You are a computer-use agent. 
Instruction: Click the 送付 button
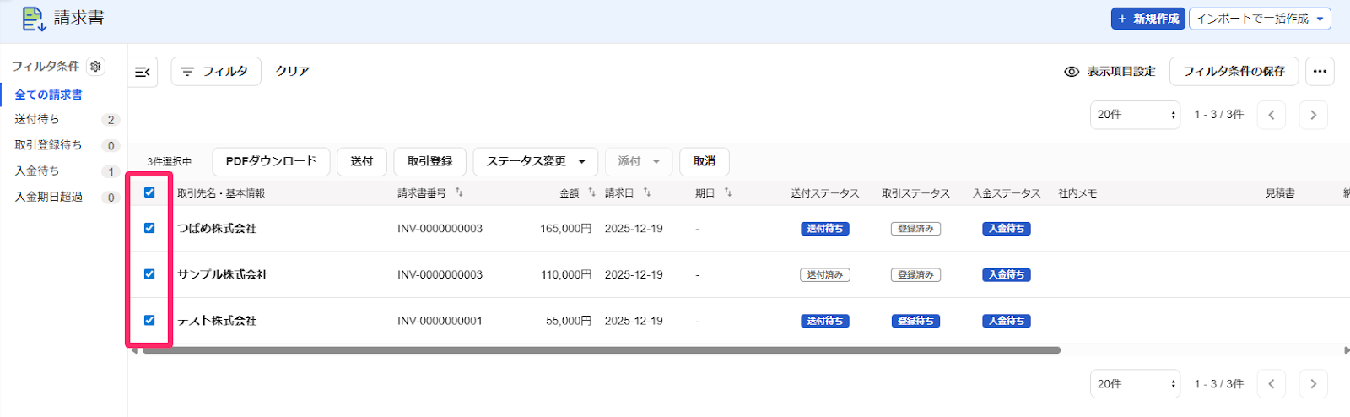click(x=362, y=161)
